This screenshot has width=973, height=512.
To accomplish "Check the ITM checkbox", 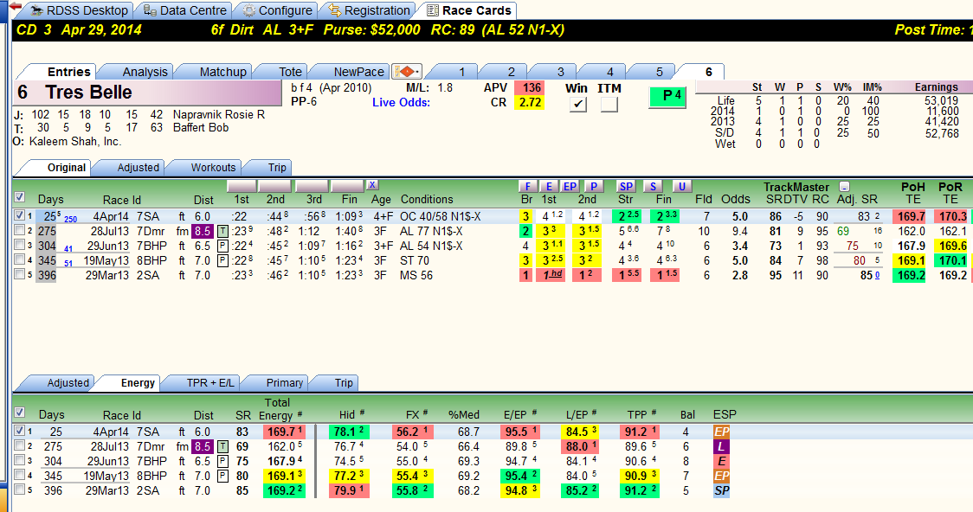I will (x=609, y=104).
